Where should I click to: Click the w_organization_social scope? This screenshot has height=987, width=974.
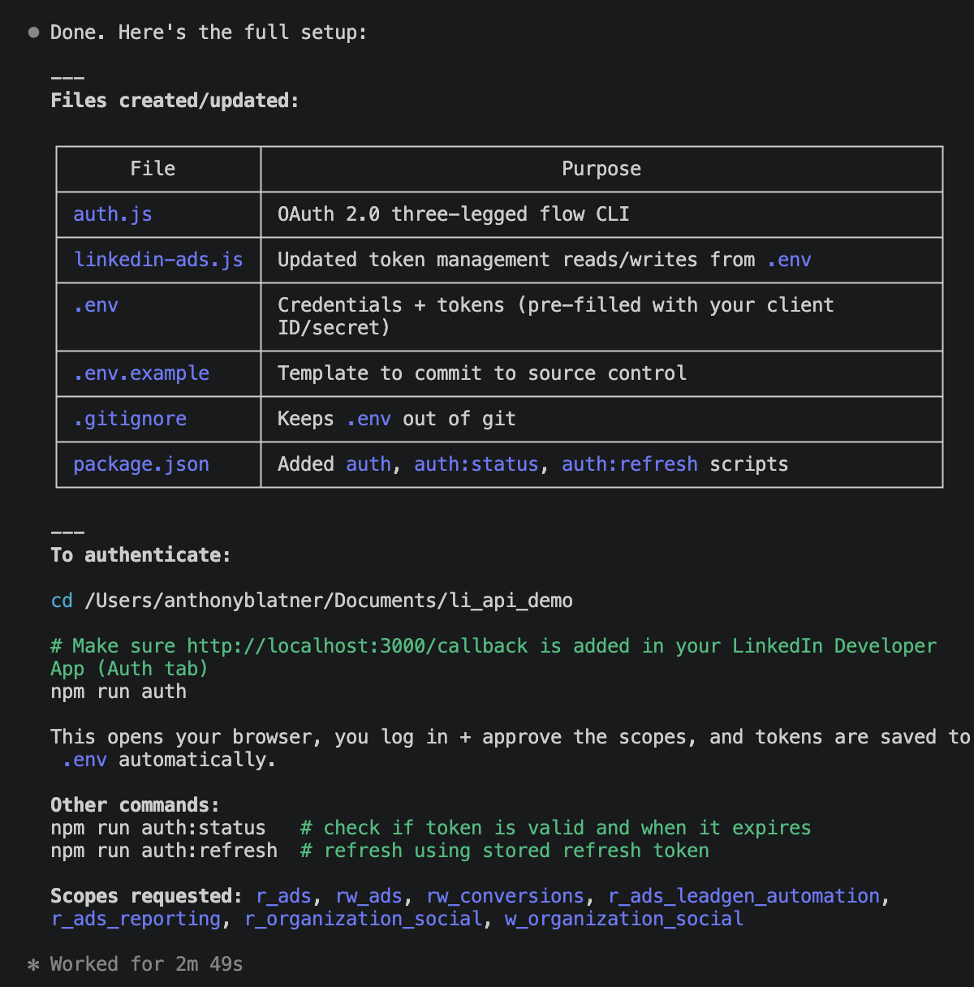coord(624,919)
